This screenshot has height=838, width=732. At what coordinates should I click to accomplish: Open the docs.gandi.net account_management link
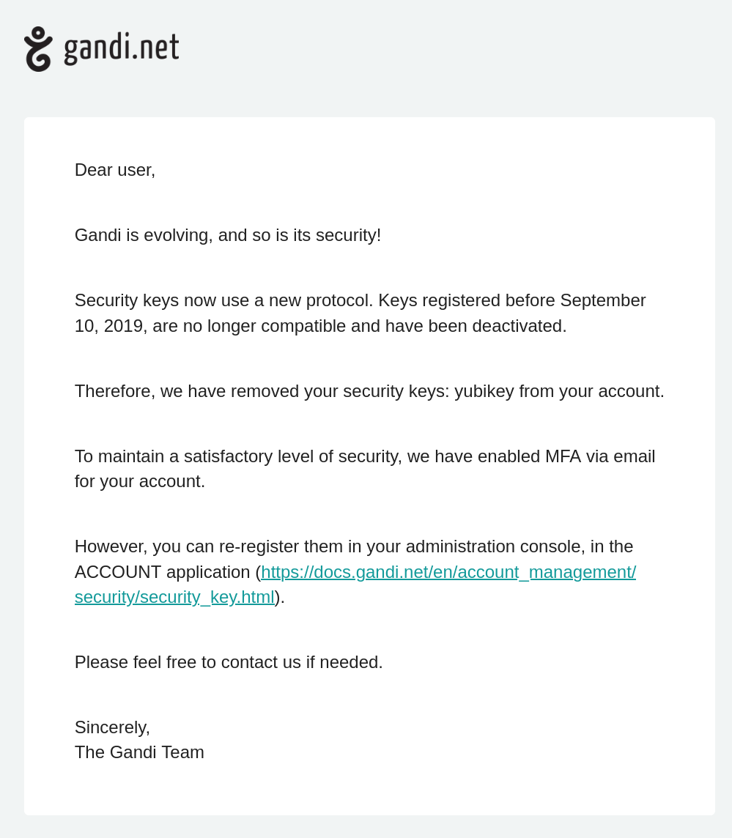pos(448,572)
